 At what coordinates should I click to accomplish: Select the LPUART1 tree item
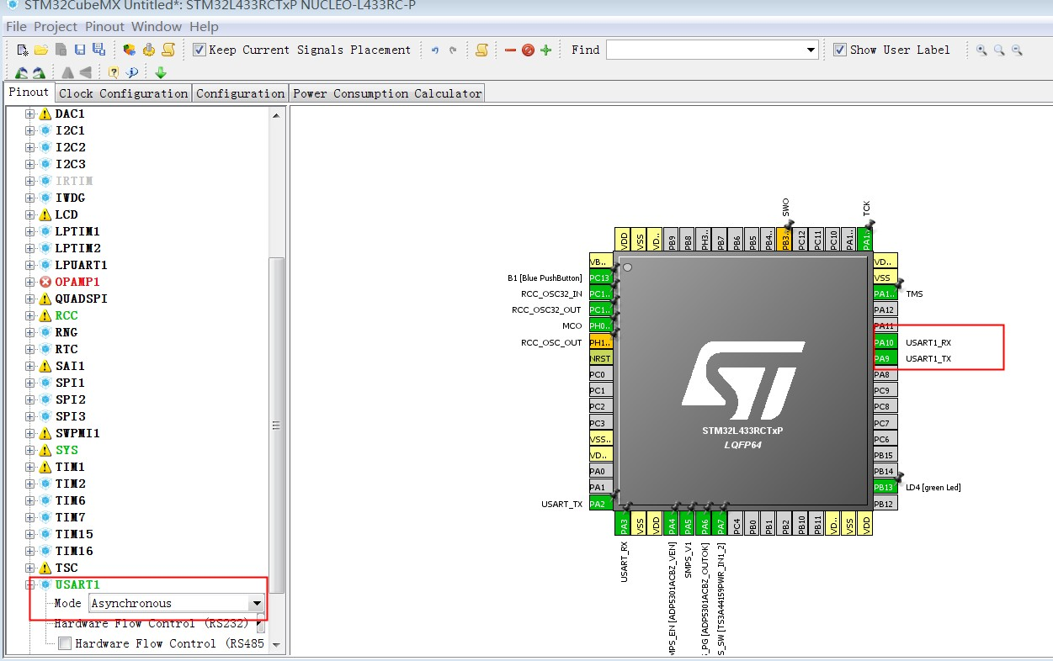click(x=81, y=265)
